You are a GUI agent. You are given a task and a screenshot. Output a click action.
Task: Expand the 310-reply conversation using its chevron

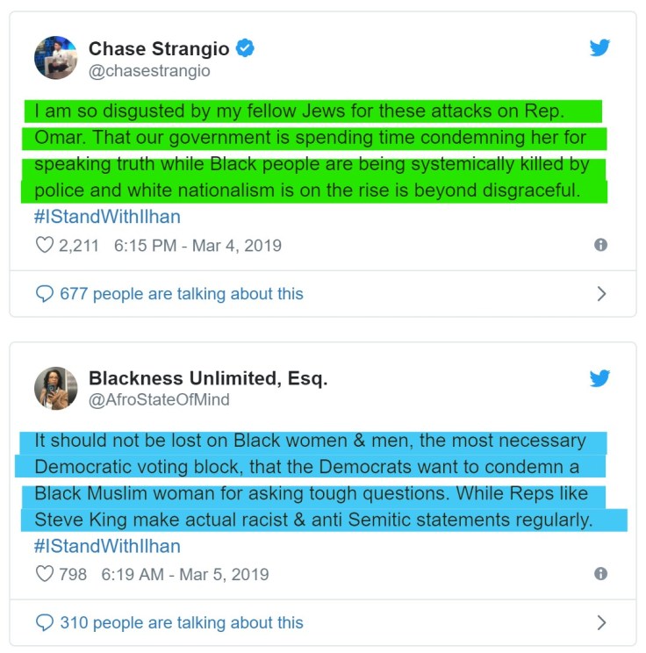click(x=601, y=623)
